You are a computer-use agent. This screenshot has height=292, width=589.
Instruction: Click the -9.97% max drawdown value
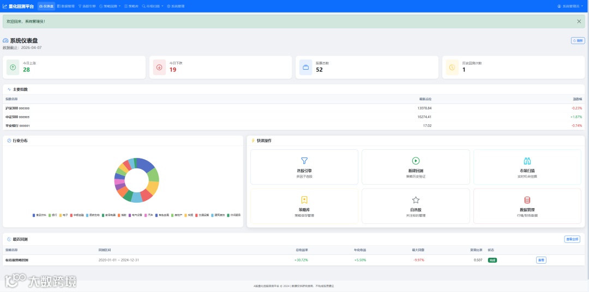[x=419, y=260]
